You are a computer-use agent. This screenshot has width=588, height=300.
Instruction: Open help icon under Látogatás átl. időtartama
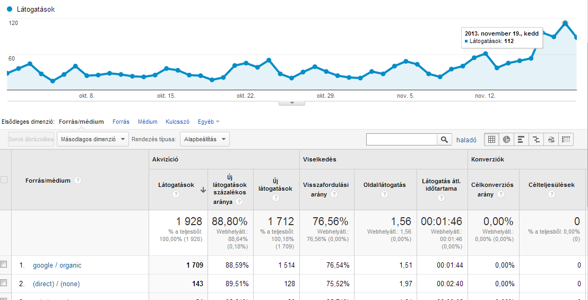[442, 198]
